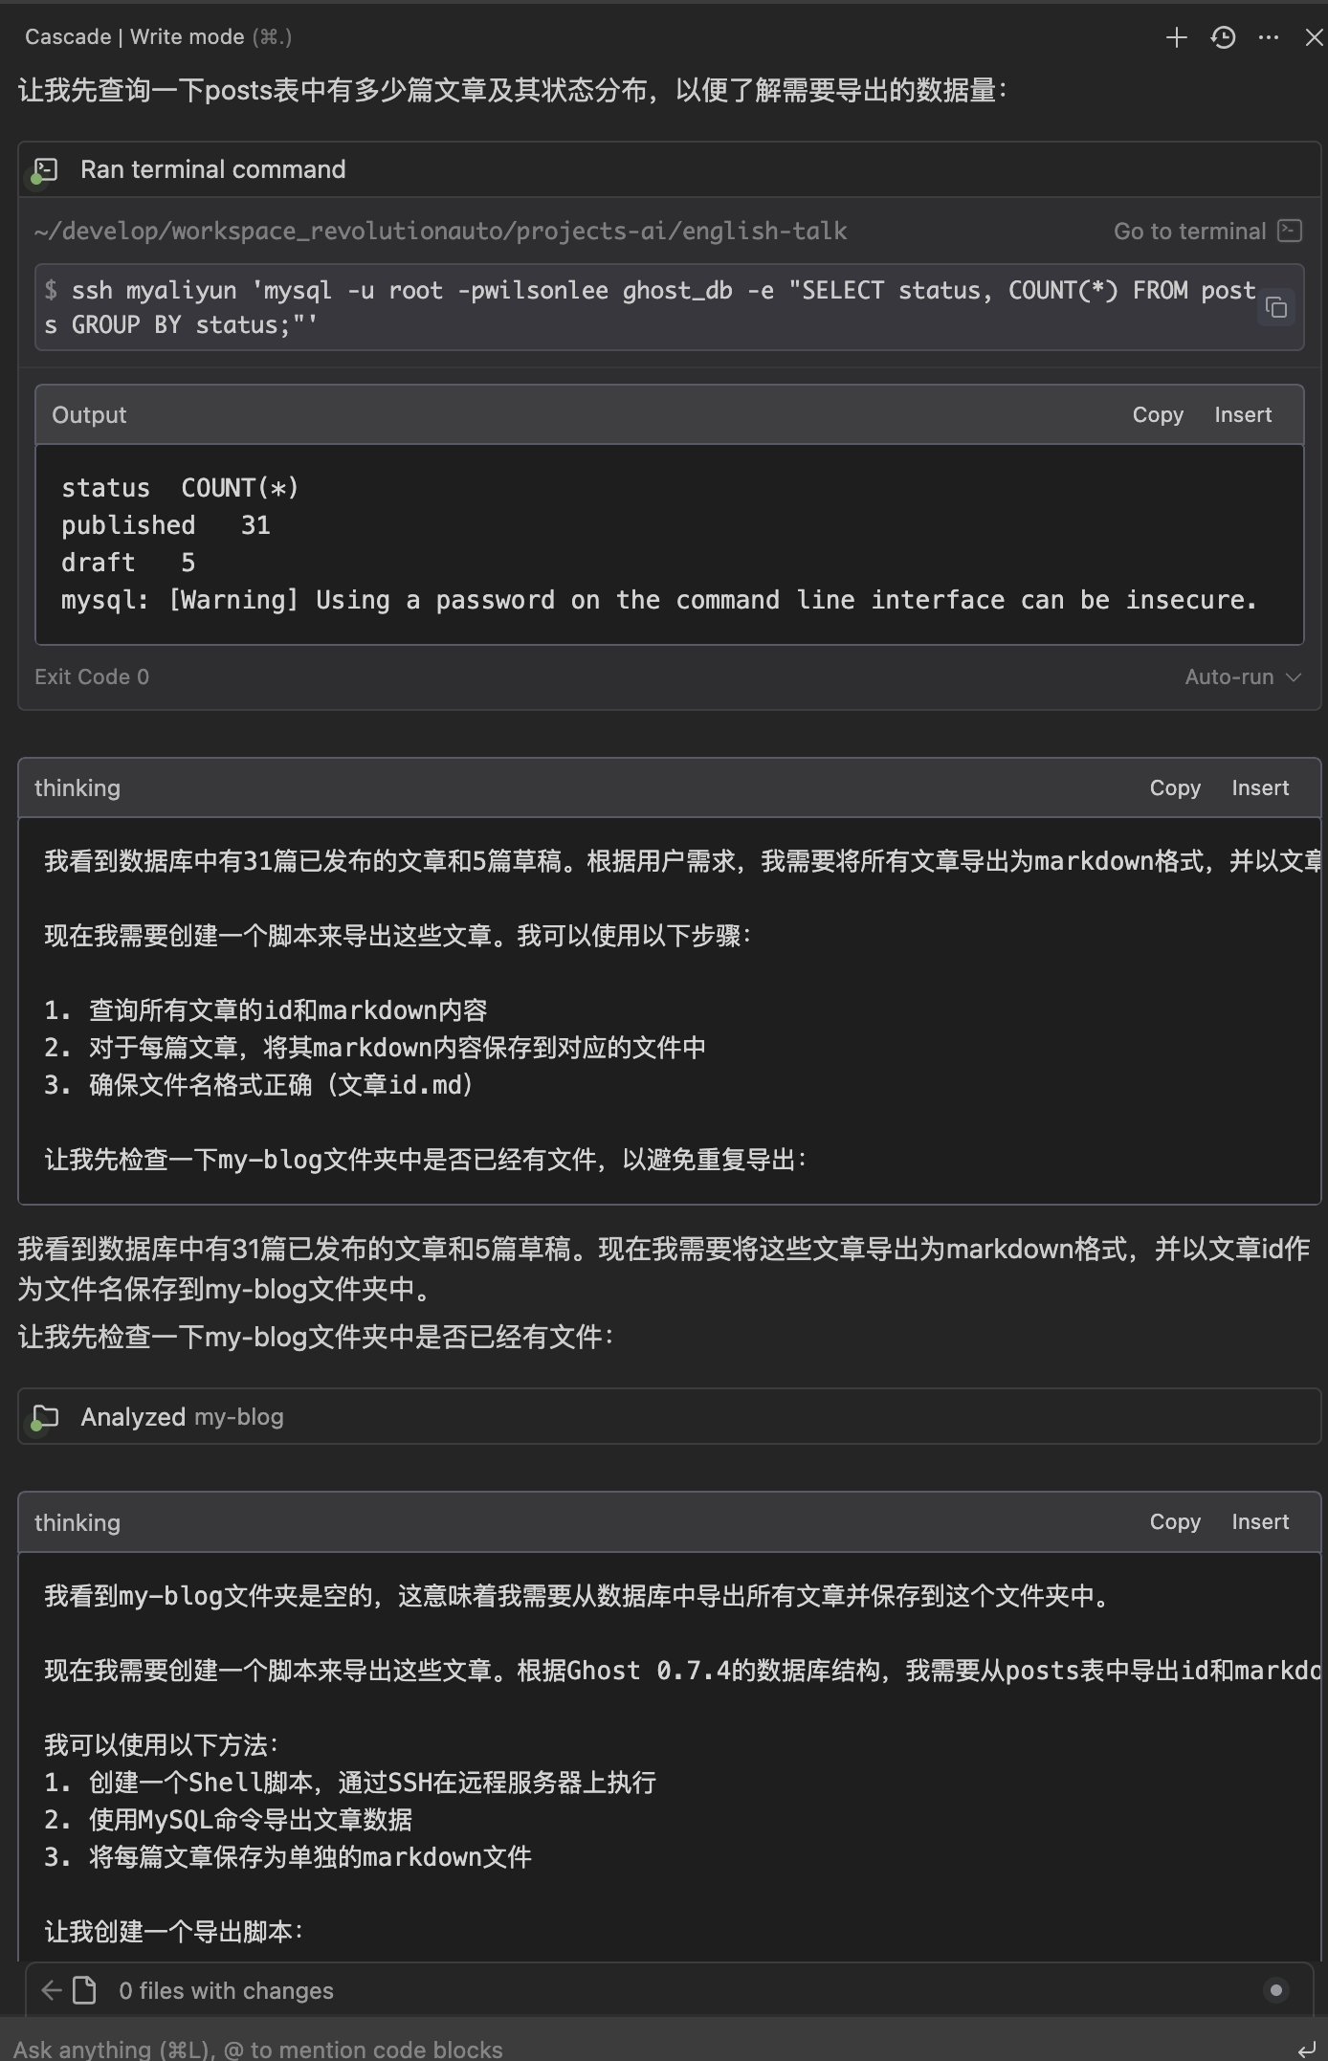Click the Output header label
Image resolution: width=1328 pixels, height=2061 pixels.
tap(89, 414)
